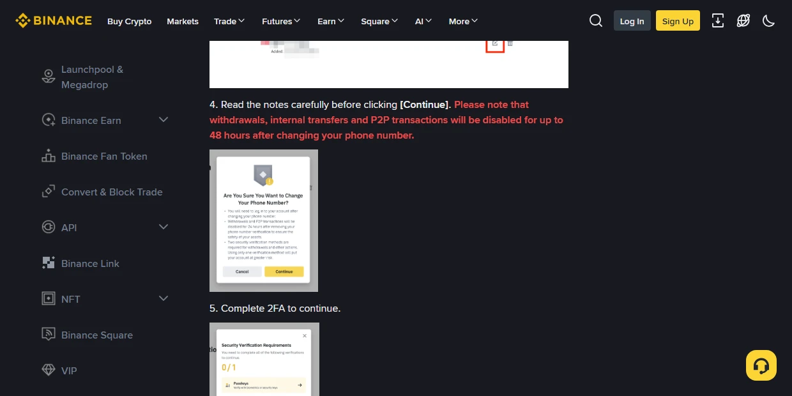Select Binance Earn sidebar label
This screenshot has width=792, height=396.
(91, 120)
